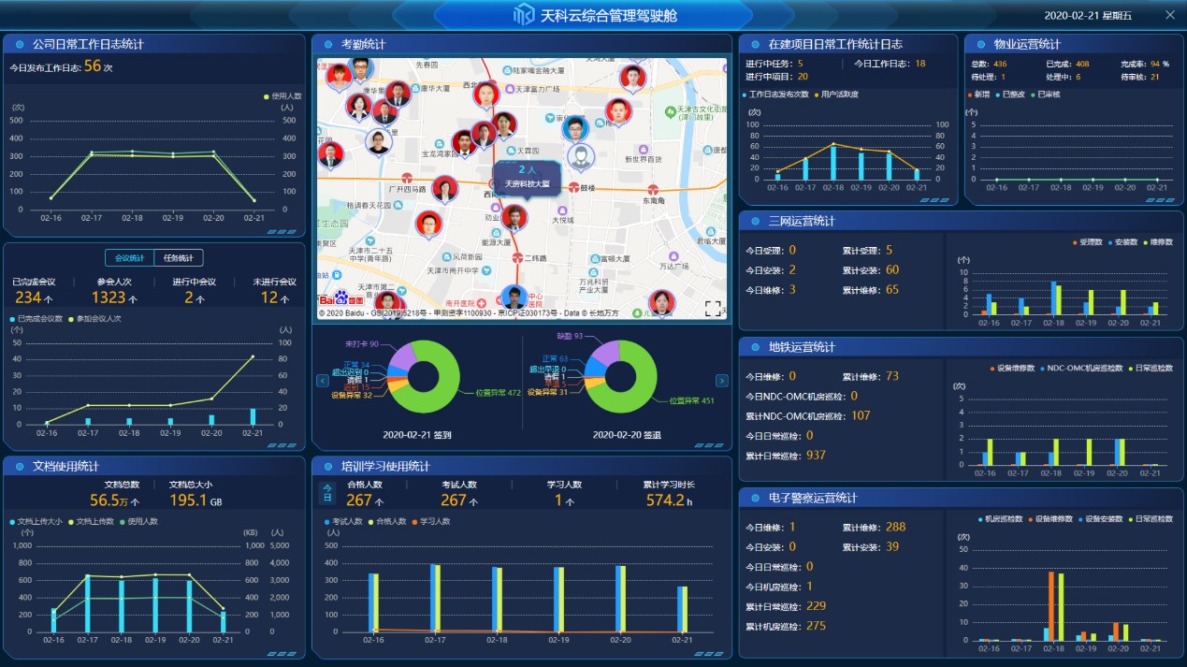Click the 今日 button in training panel

(327, 492)
